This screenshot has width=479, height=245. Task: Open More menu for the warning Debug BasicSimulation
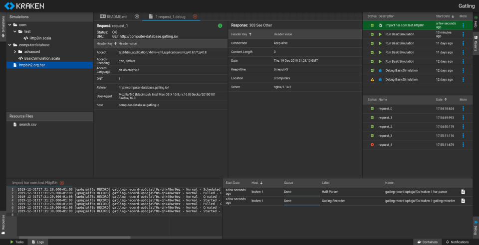pos(463,79)
